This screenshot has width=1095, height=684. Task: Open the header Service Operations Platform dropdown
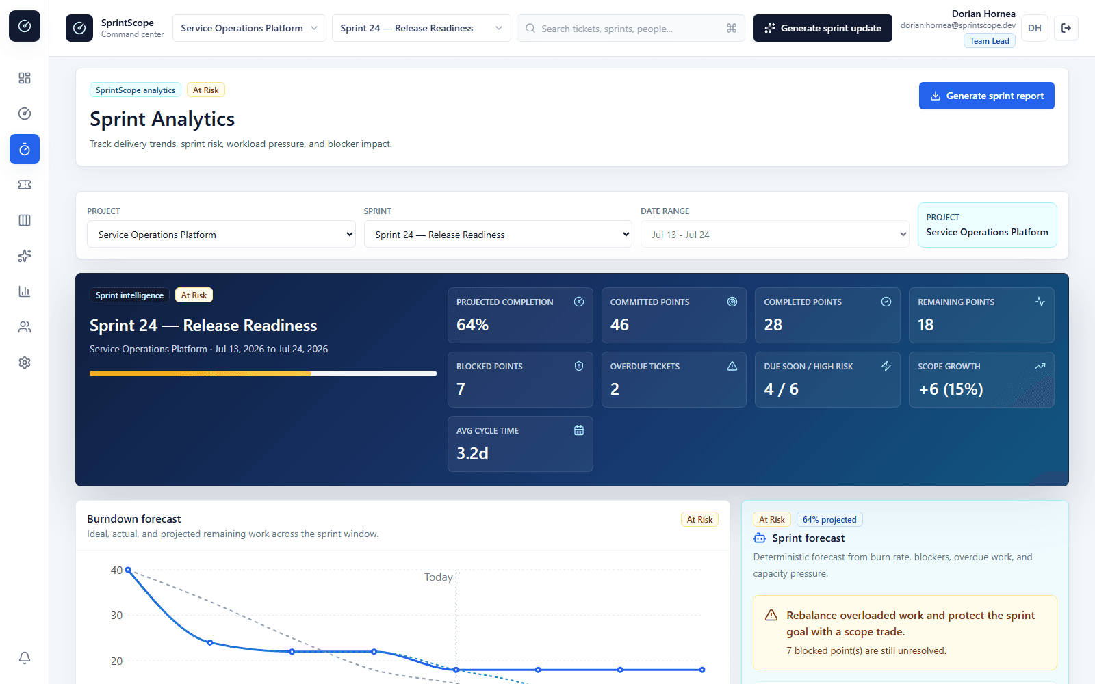click(249, 28)
